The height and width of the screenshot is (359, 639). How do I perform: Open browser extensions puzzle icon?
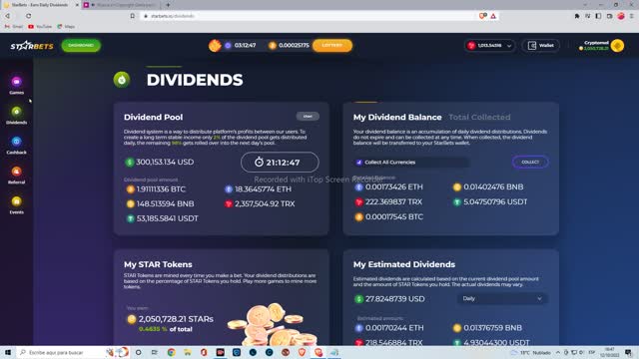[577, 16]
